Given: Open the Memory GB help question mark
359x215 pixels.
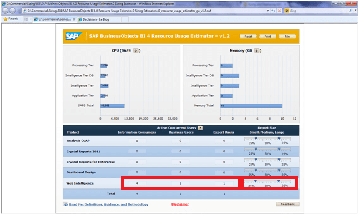Looking at the screenshot, I should [x=257, y=50].
